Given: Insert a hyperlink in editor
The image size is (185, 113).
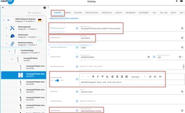Looking at the screenshot, I should (x=160, y=77).
